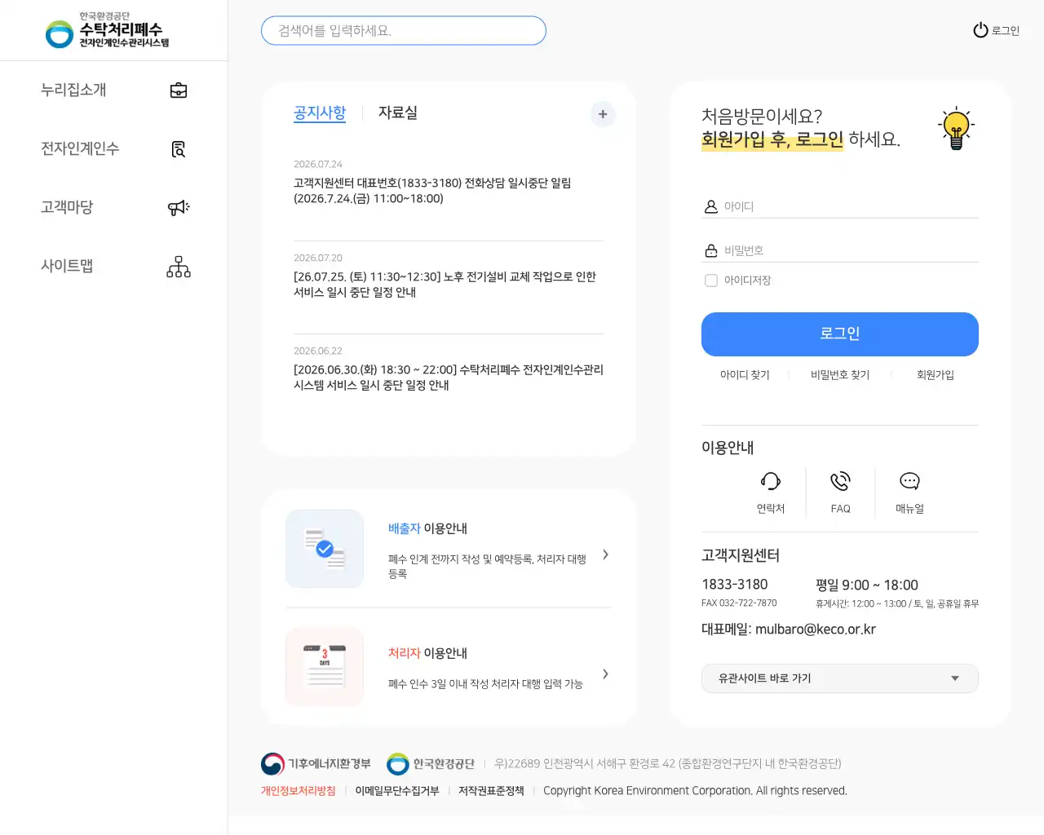Open the 고객마당 menu

click(x=67, y=207)
